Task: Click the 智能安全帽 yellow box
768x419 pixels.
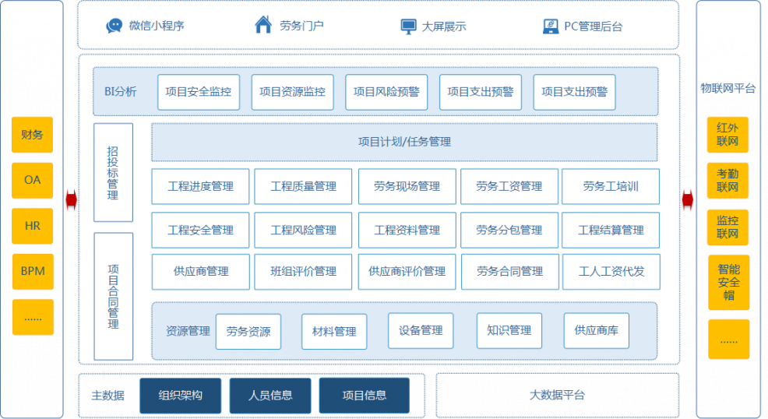Action: [x=729, y=283]
